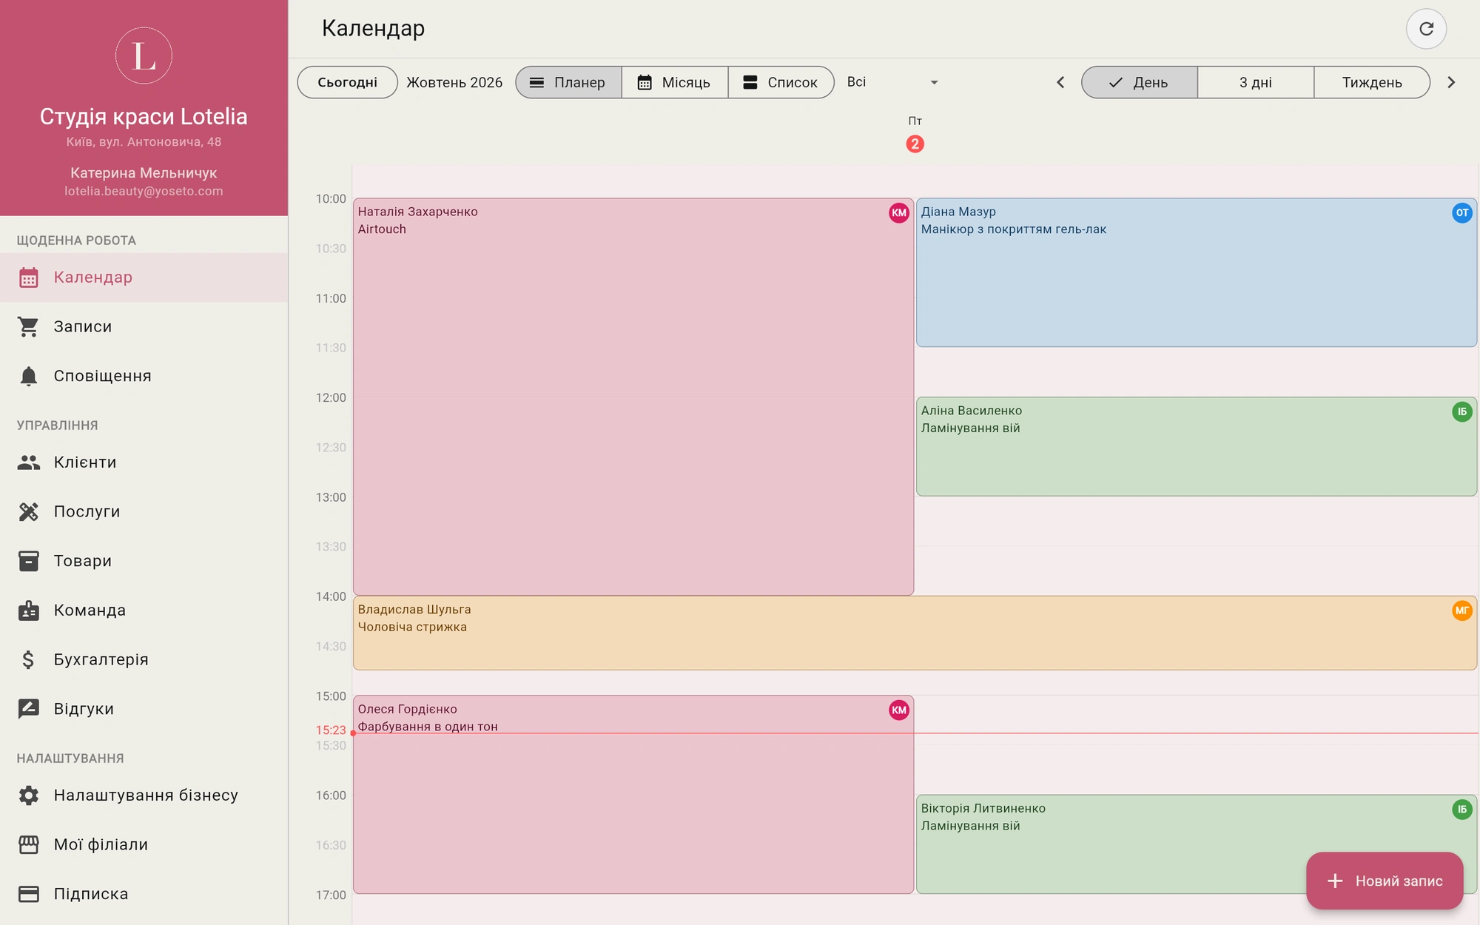This screenshot has height=925, width=1480.
Task: Open Відгуки review item
Action: [x=144, y=709]
